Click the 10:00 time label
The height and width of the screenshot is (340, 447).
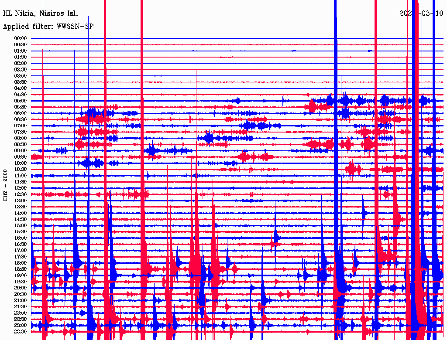pyautogui.click(x=20, y=163)
